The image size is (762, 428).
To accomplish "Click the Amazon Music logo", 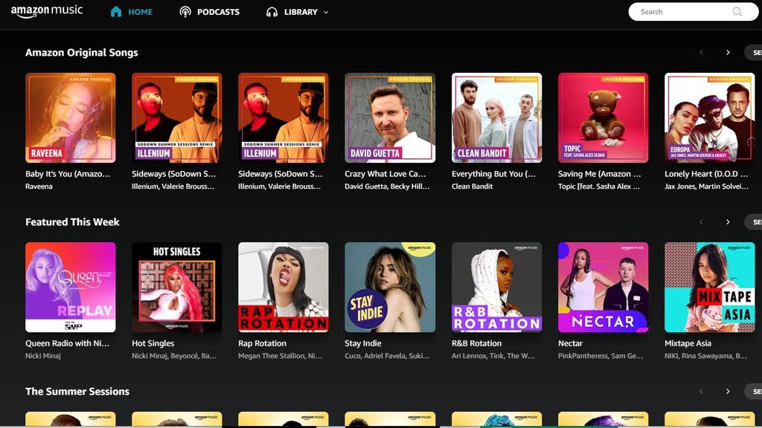I will pos(47,12).
